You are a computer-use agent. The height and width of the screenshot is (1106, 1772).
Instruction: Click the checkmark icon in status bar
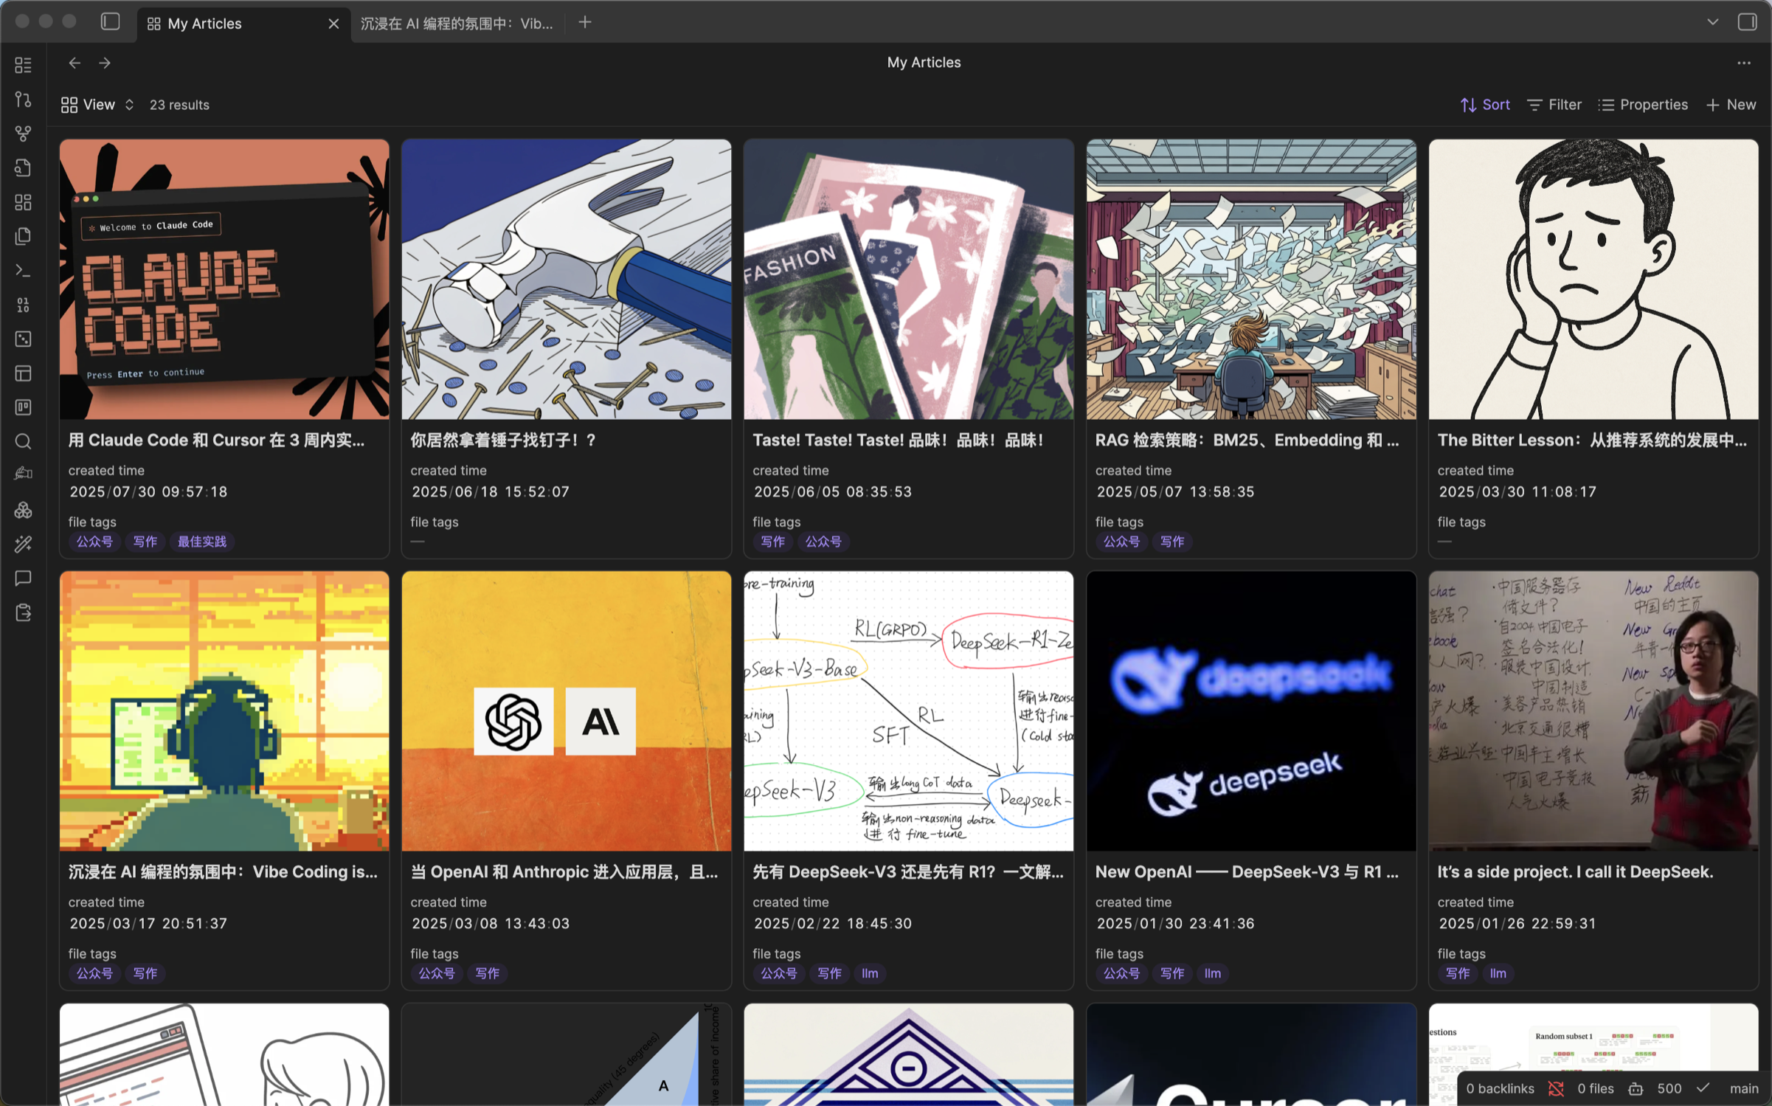pyautogui.click(x=1703, y=1088)
